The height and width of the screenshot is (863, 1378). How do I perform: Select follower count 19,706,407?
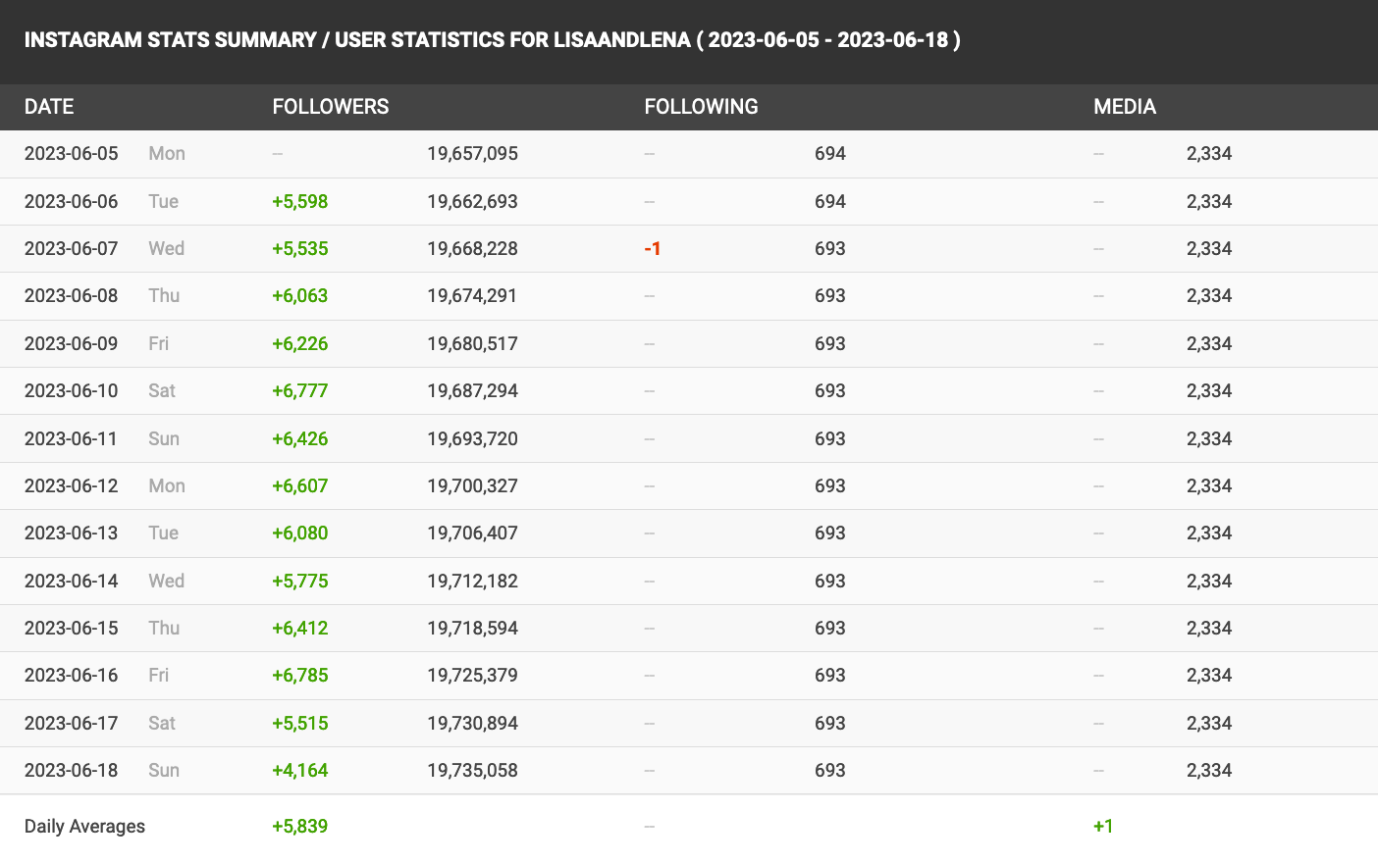pos(472,533)
